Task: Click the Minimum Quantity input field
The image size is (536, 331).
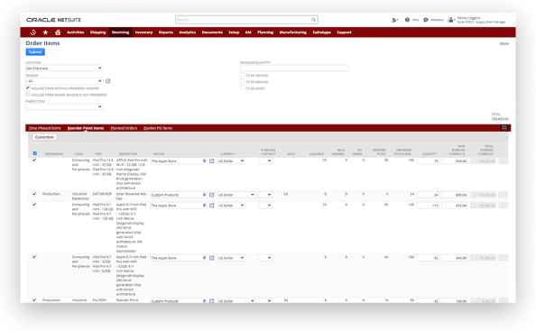Action: pos(294,68)
